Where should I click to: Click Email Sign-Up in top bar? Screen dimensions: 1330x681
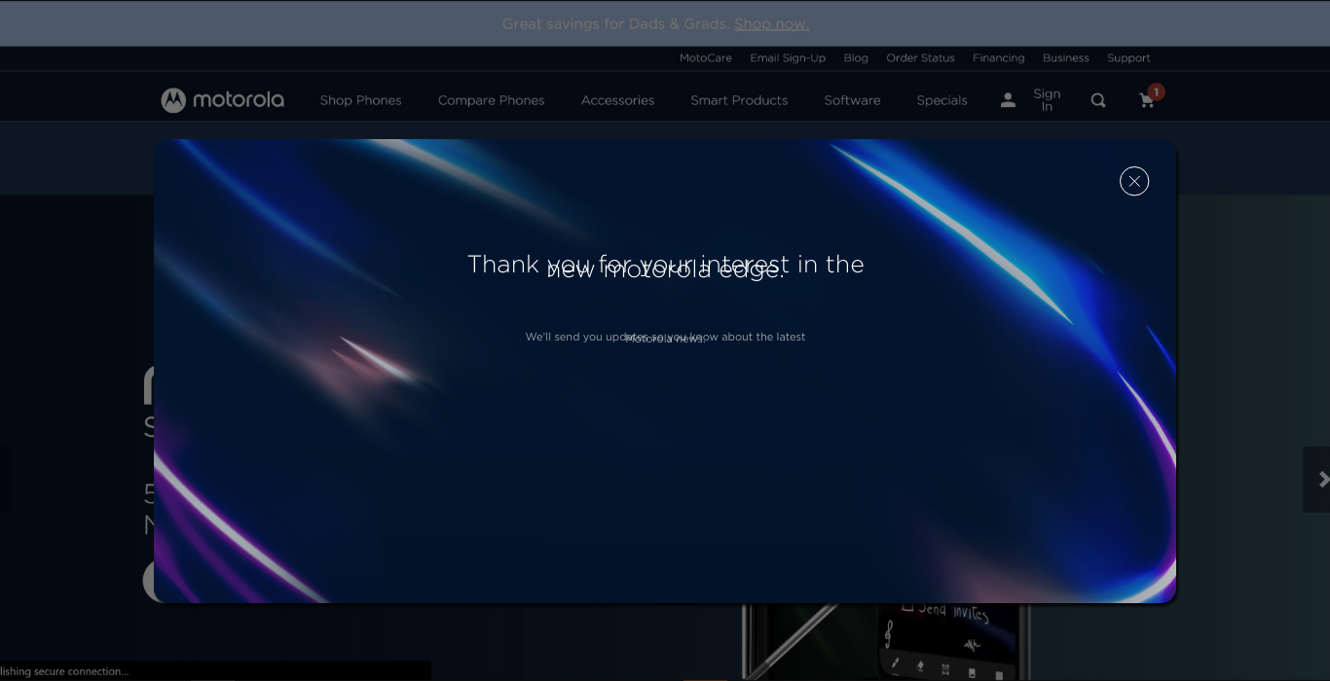788,58
